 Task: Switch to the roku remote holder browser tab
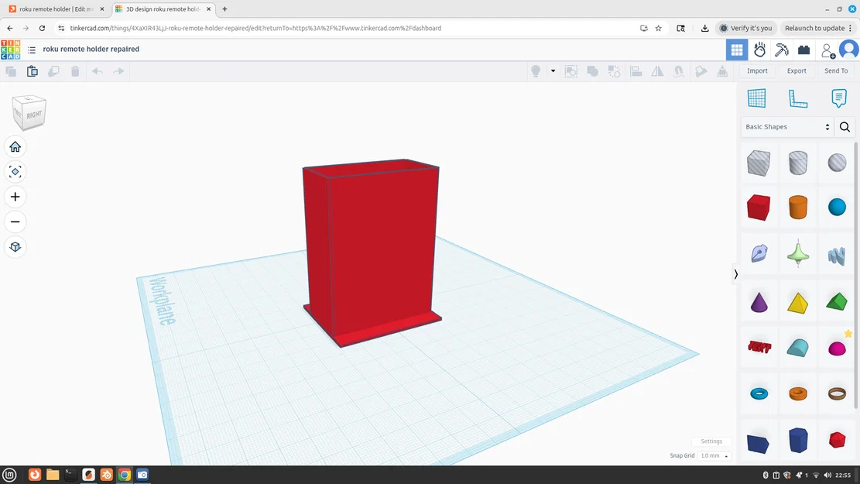pyautogui.click(x=57, y=9)
